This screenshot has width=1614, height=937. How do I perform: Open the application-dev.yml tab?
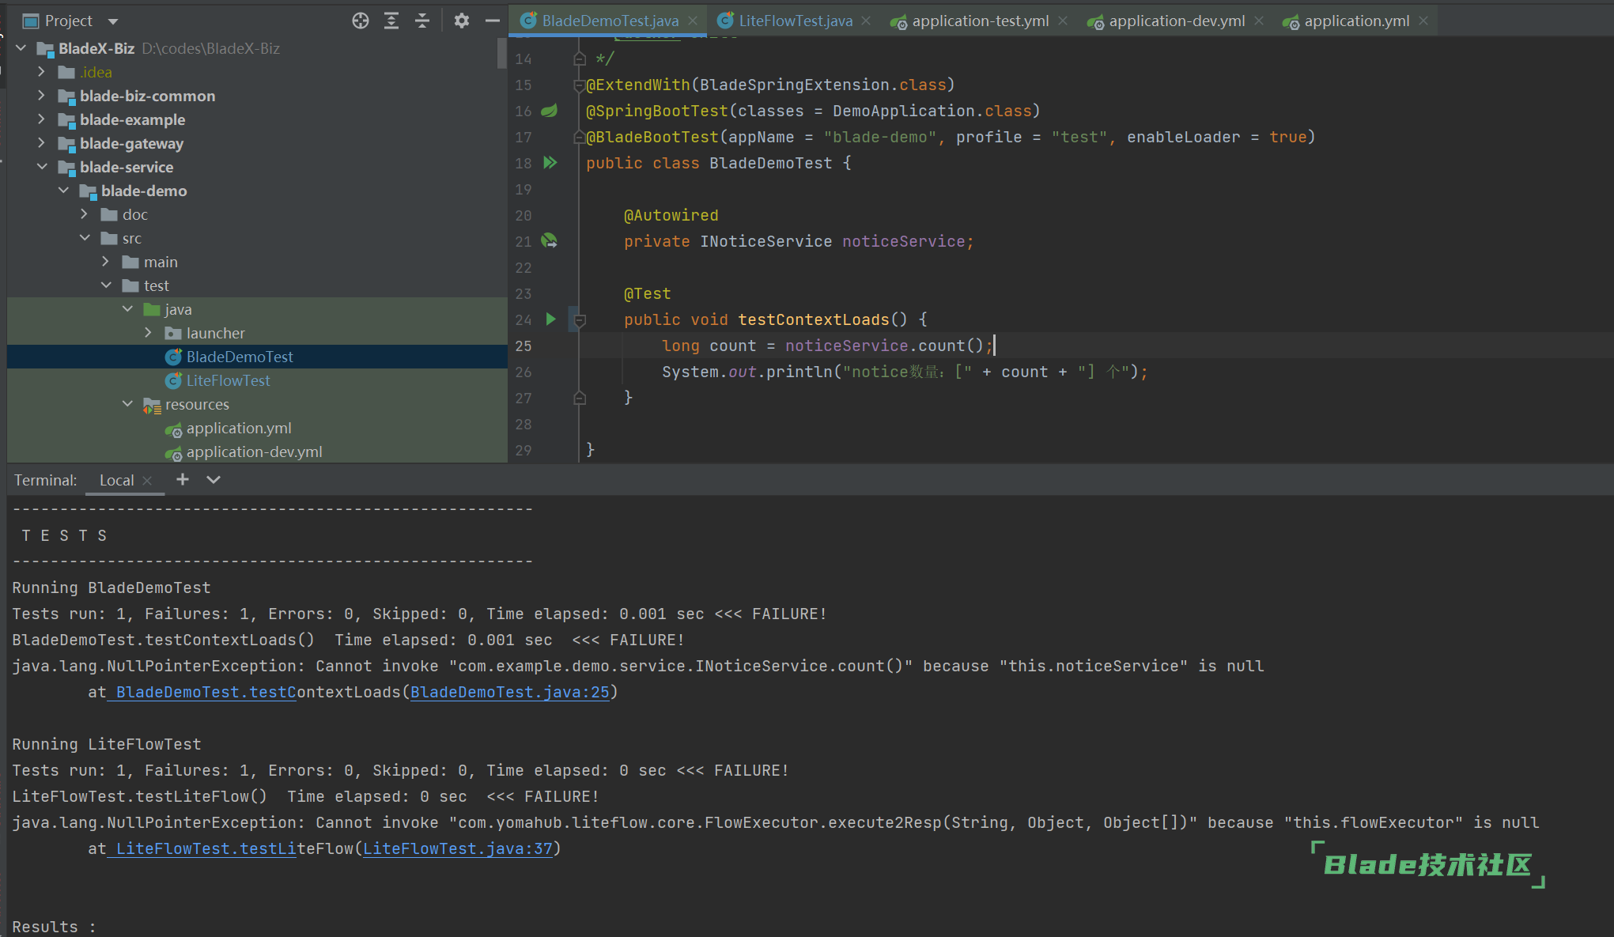click(x=1177, y=21)
